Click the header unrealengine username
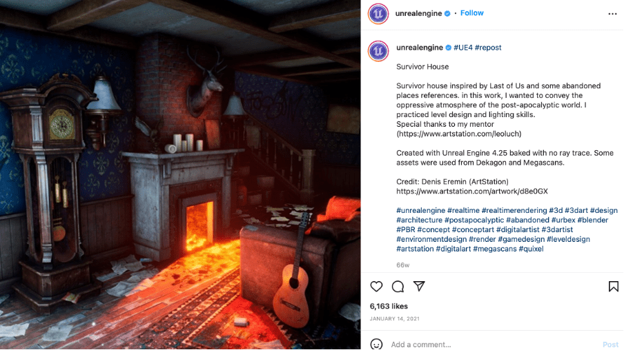The image size is (624, 350). click(418, 14)
